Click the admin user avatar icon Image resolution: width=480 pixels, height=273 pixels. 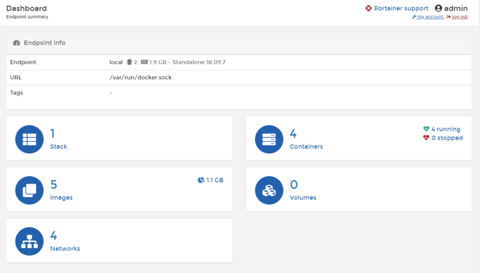(438, 8)
